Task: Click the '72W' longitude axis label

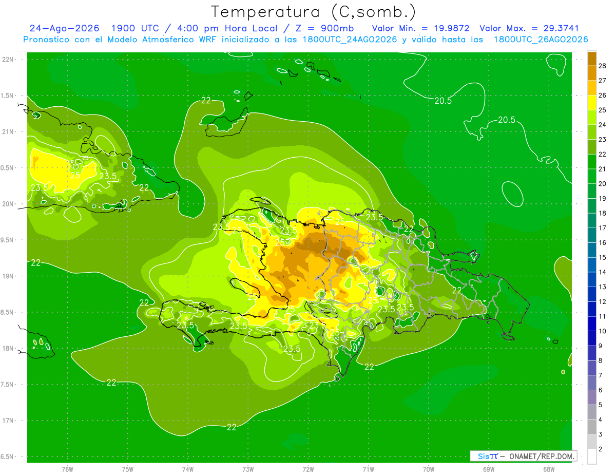Action: tap(308, 469)
